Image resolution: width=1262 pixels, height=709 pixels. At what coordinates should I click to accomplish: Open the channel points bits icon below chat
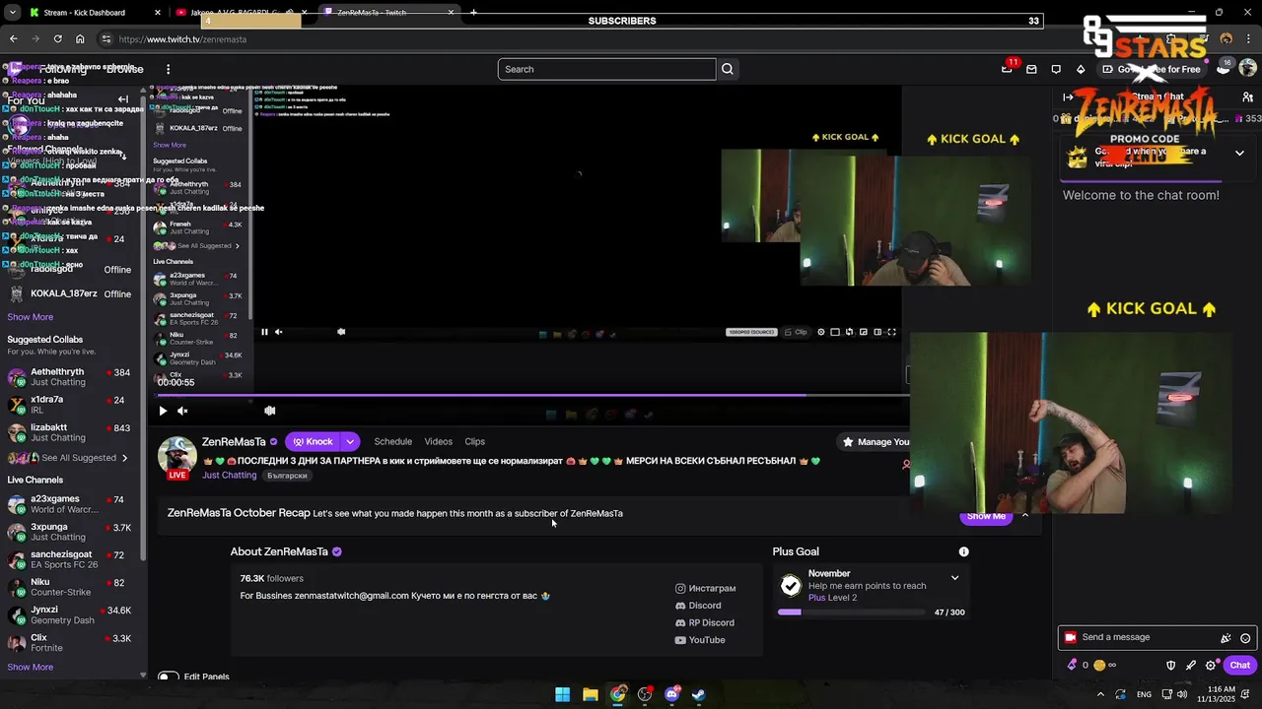point(1073,665)
